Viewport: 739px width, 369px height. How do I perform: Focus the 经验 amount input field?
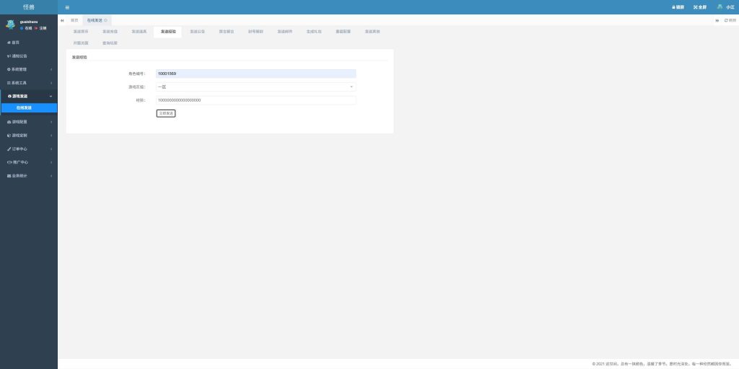[x=255, y=100]
